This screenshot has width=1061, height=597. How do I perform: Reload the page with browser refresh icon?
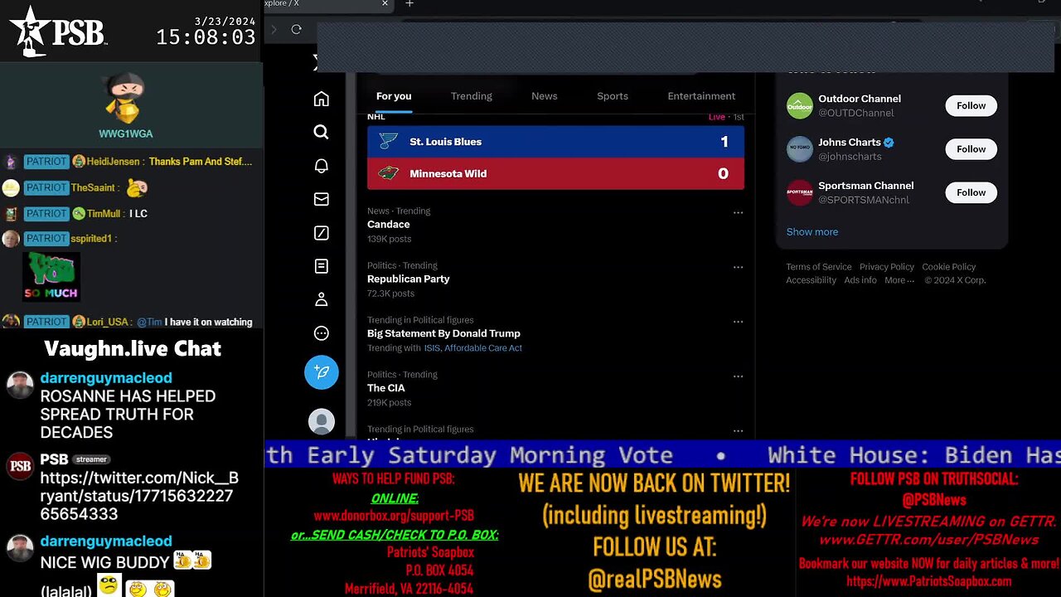pyautogui.click(x=296, y=29)
